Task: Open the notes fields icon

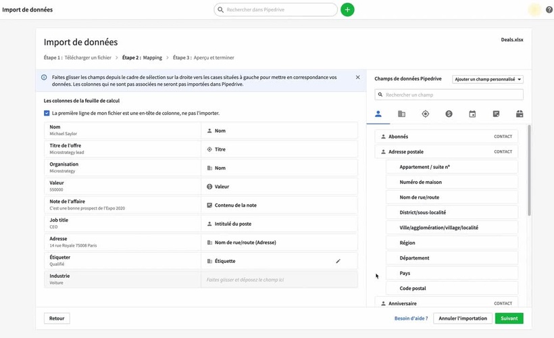Action: pos(496,114)
